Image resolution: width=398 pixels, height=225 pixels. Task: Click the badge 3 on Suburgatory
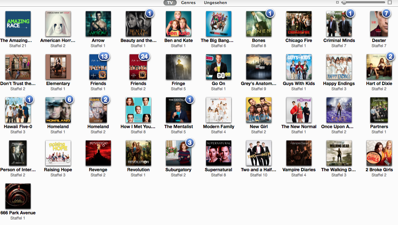pos(190,143)
